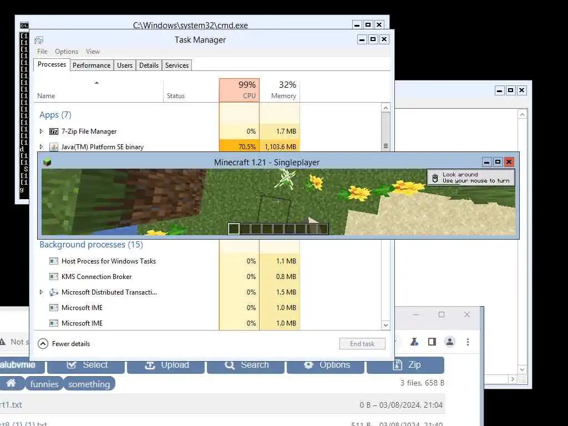Click the Name column sort arrow
568x426 pixels.
[97, 83]
